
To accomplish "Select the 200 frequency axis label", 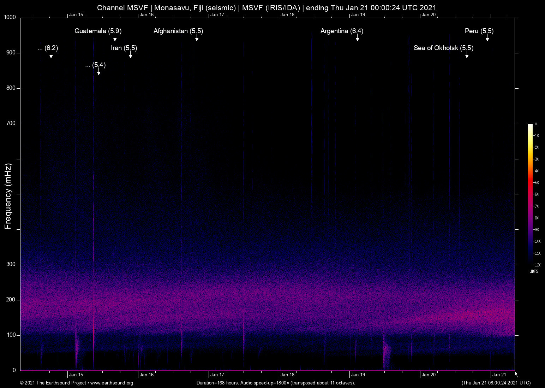I will (11, 300).
